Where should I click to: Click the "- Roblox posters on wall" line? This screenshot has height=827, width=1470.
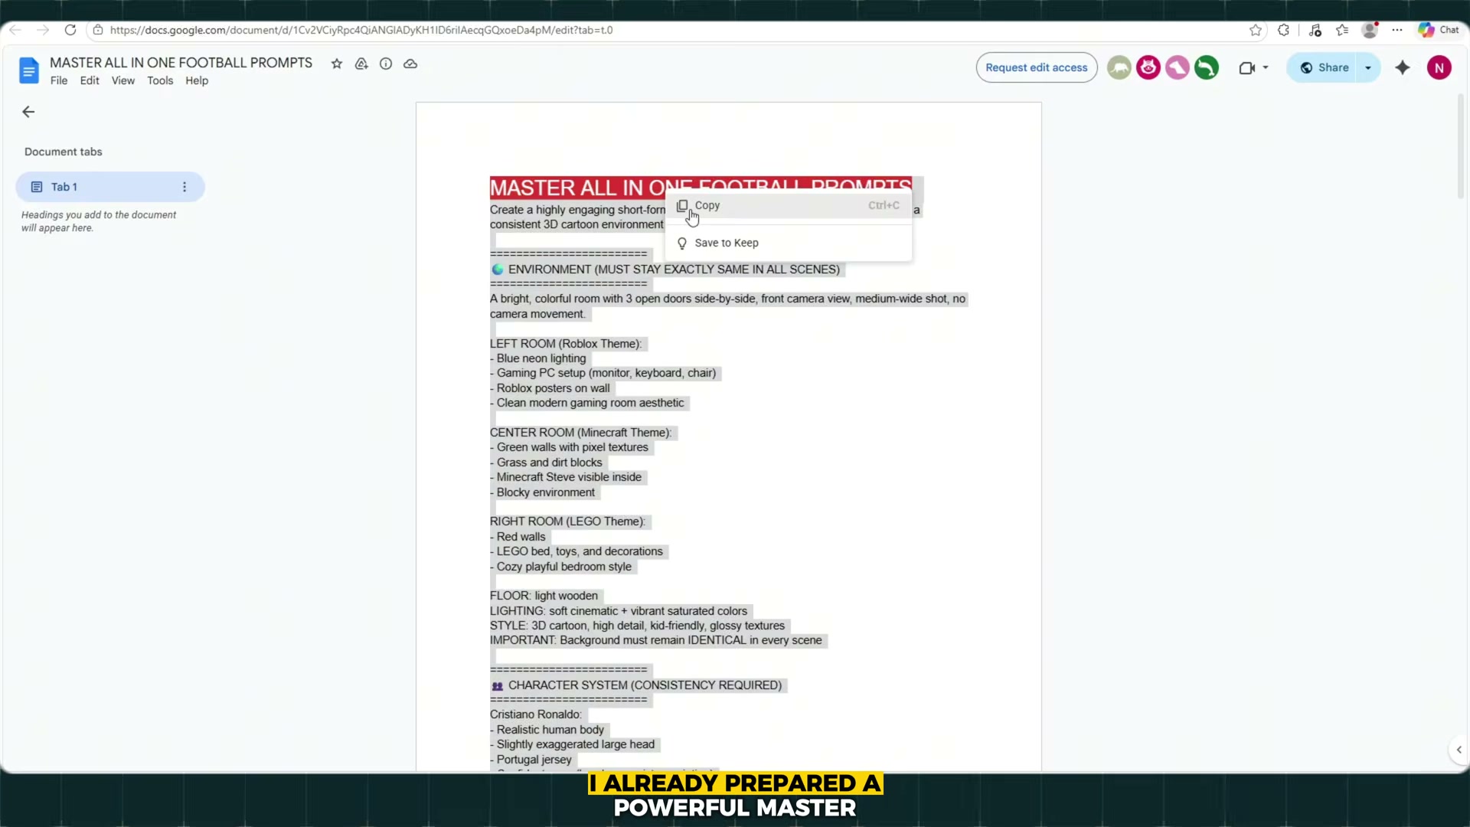pos(550,388)
